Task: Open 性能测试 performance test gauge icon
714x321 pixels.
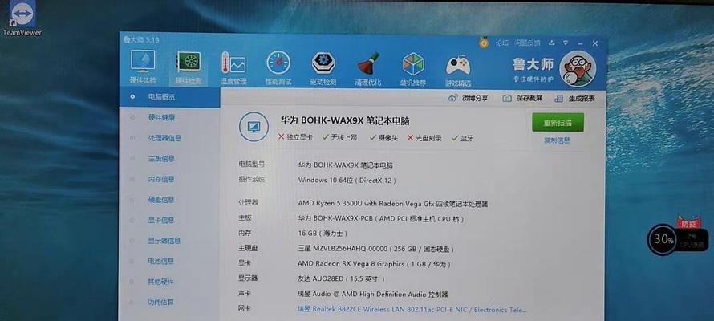Action: click(x=278, y=68)
